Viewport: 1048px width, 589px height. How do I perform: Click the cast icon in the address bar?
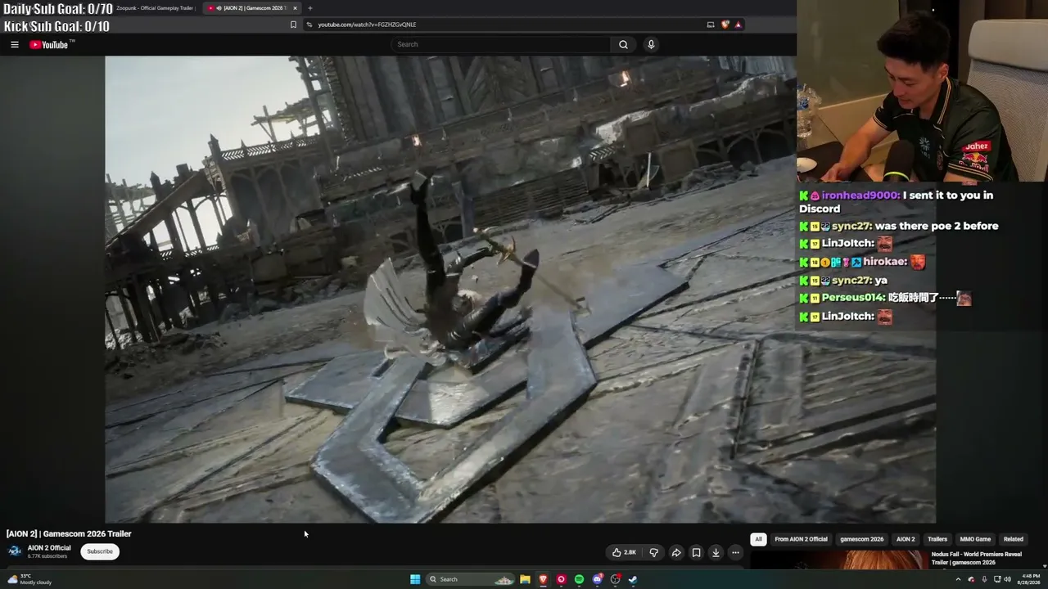coord(711,25)
